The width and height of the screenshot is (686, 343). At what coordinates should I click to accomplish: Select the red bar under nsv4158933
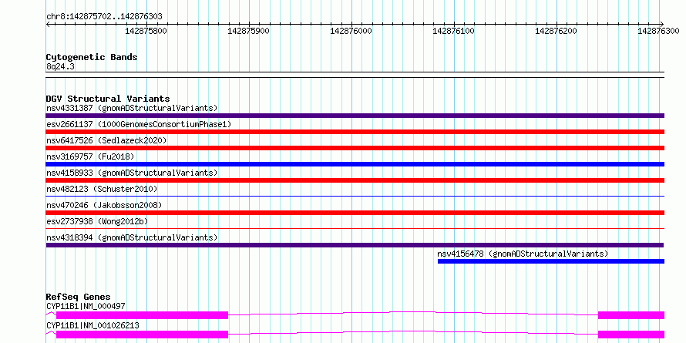point(355,180)
